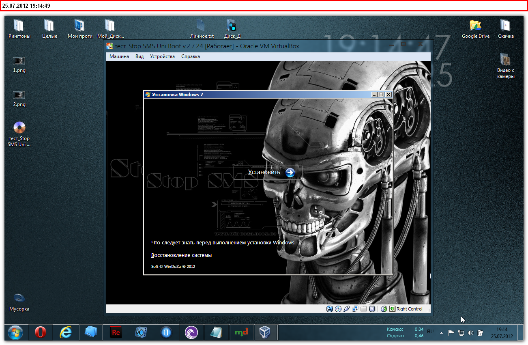The height and width of the screenshot is (345, 528).
Task: Click the hard disk activity status icon
Action: [329, 309]
